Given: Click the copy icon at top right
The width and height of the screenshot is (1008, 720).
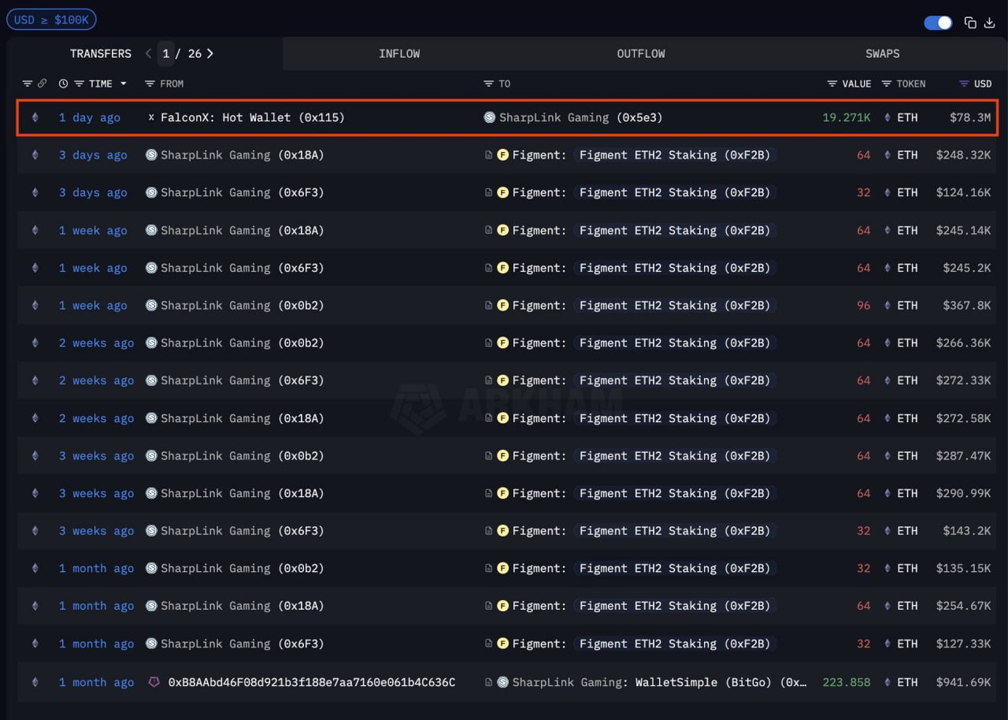Looking at the screenshot, I should pyautogui.click(x=970, y=23).
